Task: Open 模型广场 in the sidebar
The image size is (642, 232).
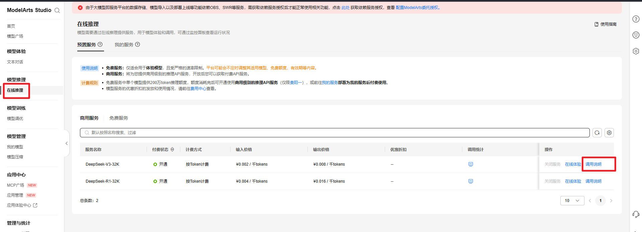Action: pos(15,36)
